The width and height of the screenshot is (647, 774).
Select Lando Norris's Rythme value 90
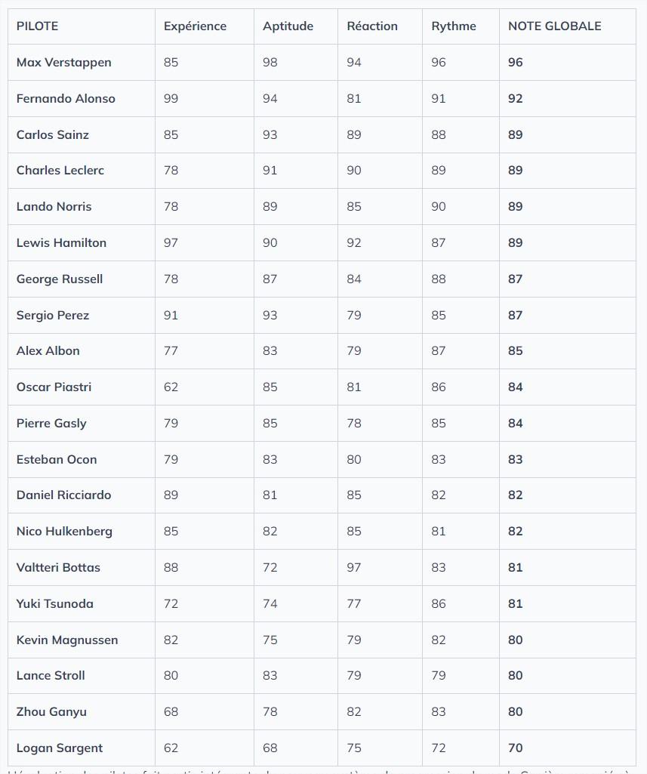click(x=439, y=207)
